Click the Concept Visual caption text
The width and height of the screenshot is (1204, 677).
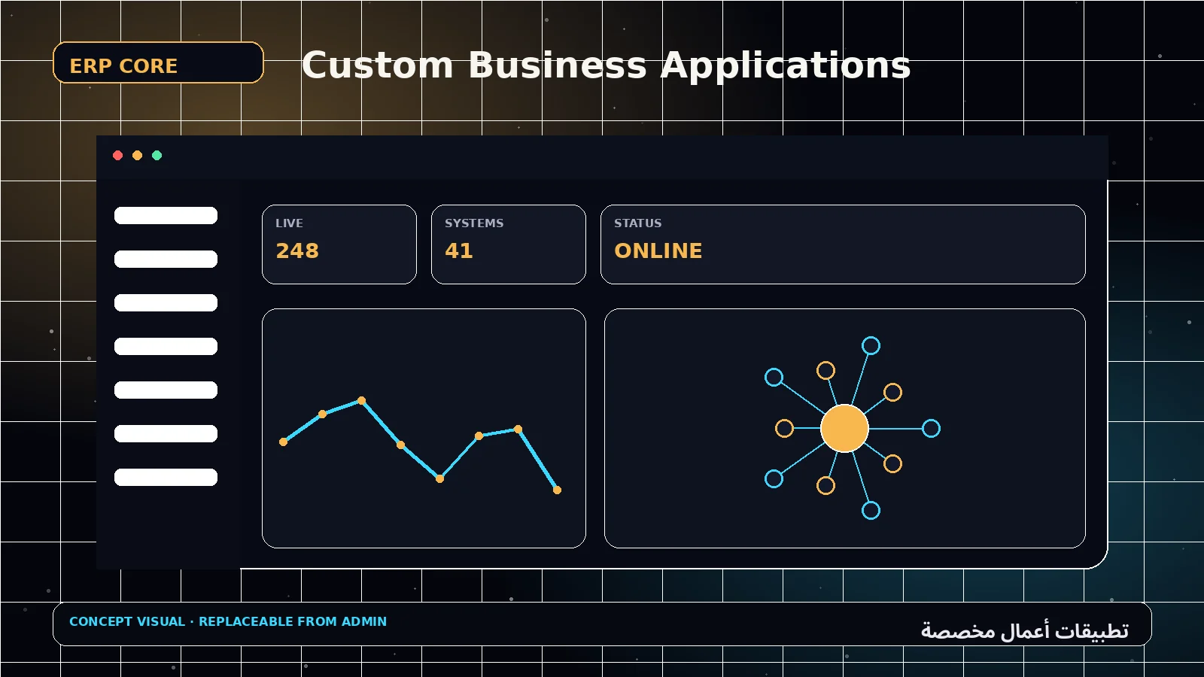click(228, 621)
